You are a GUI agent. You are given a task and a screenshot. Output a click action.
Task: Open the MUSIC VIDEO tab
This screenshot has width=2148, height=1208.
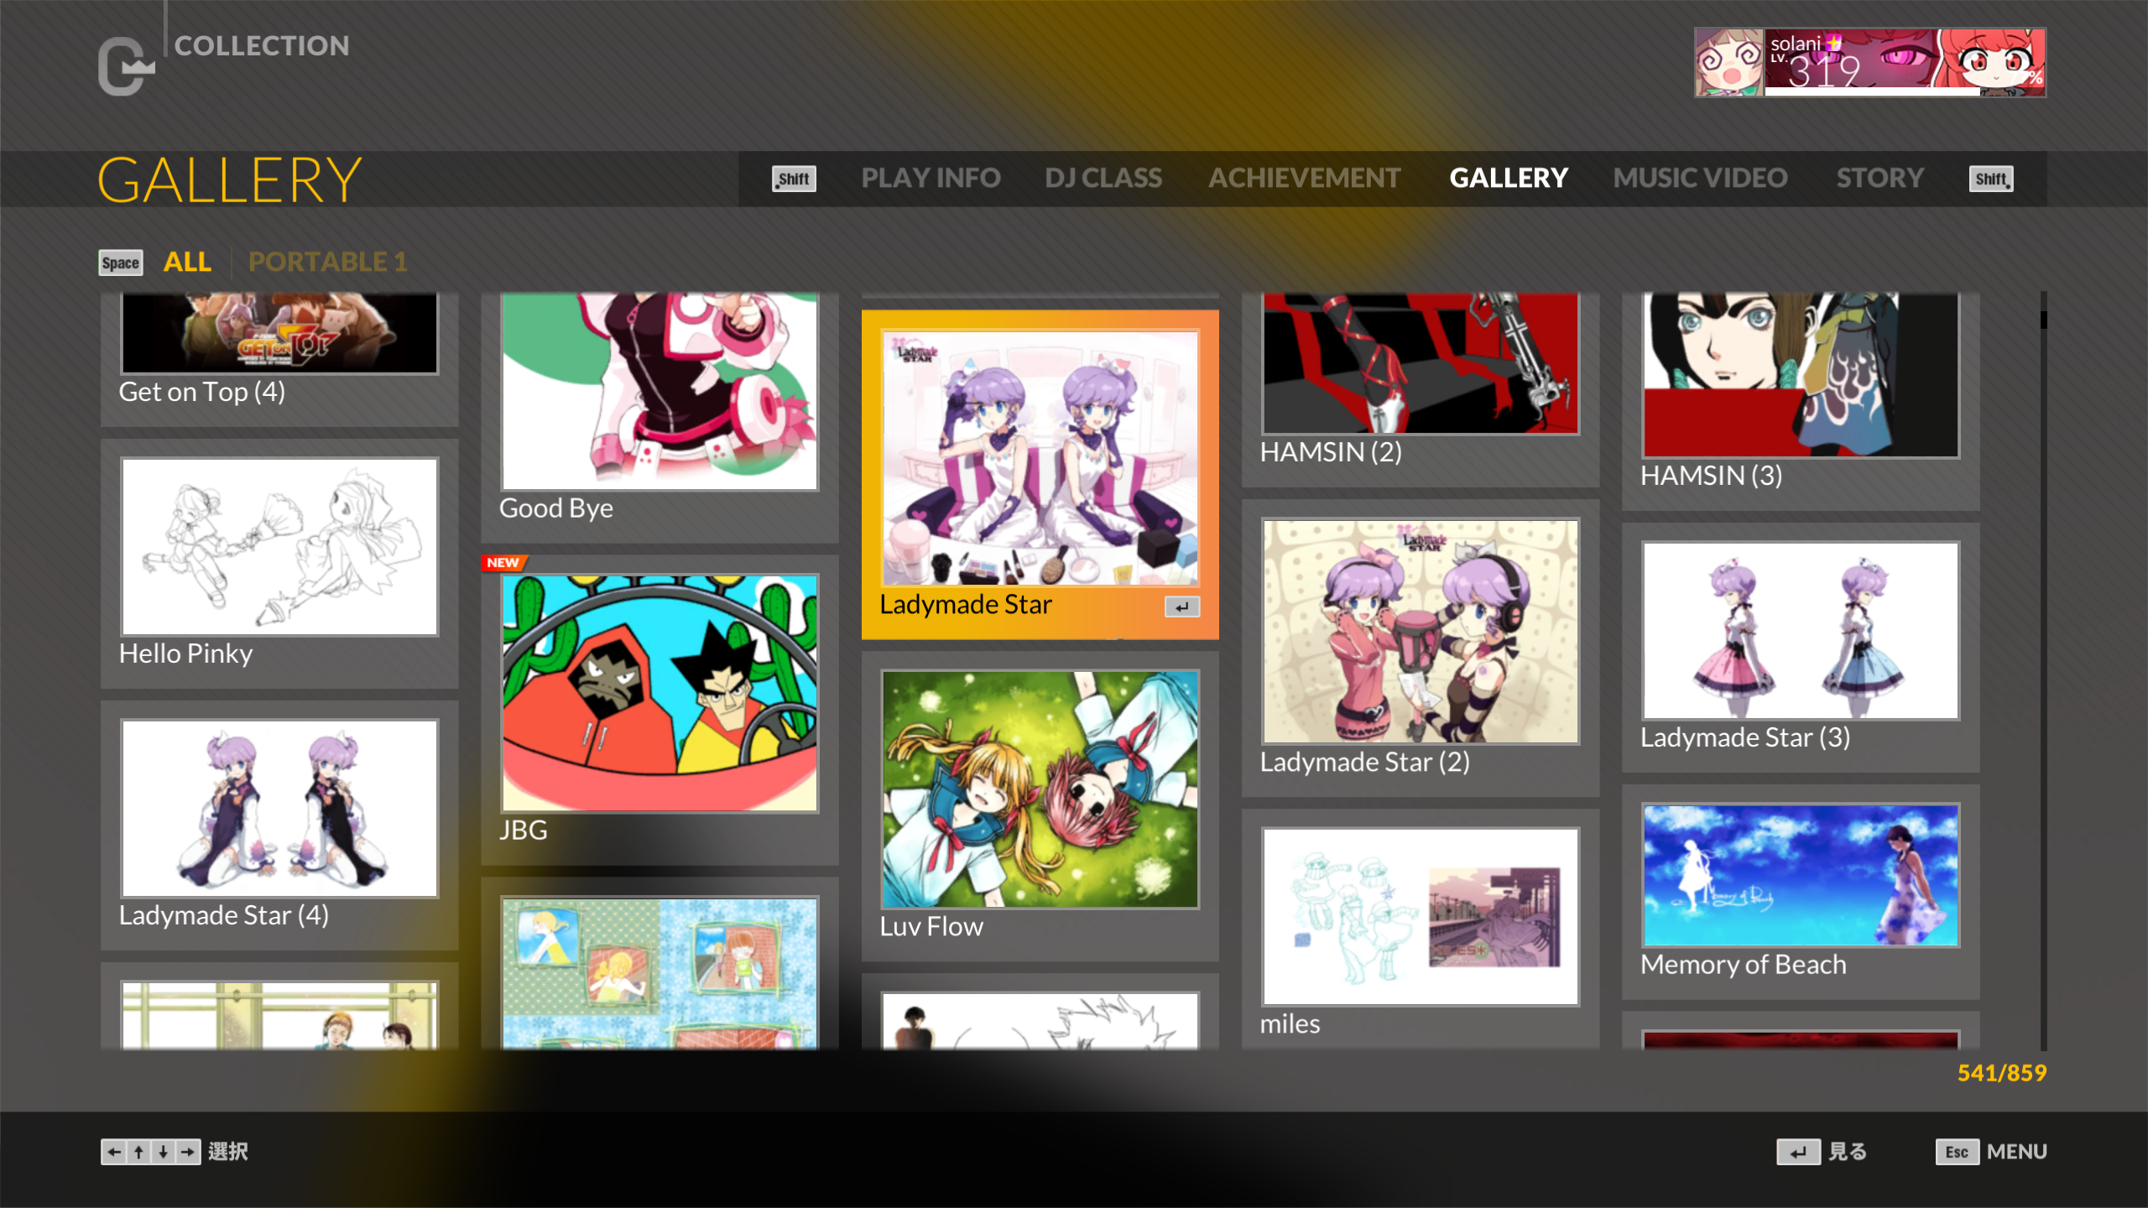tap(1700, 178)
